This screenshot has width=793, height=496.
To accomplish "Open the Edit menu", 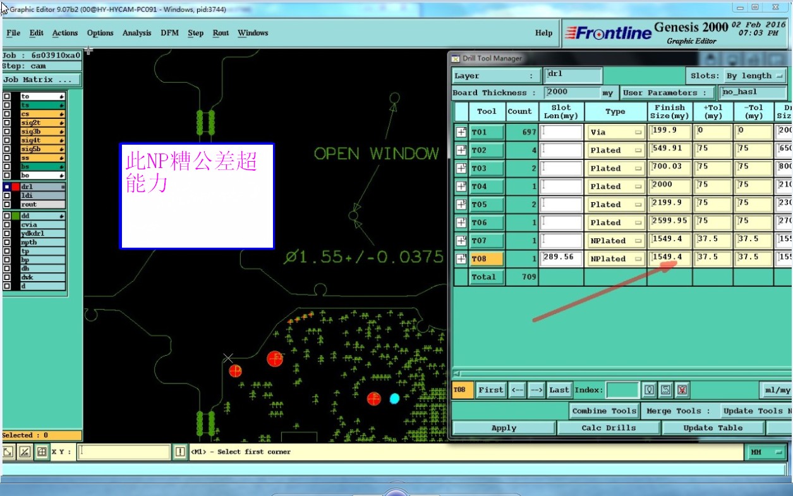I will tap(37, 33).
